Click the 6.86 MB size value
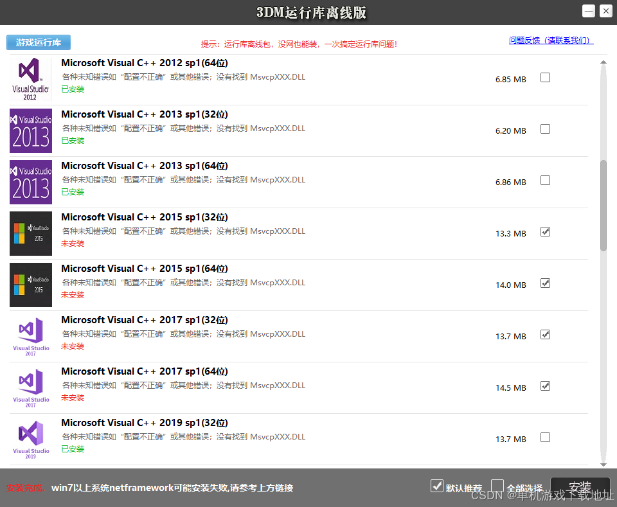 [x=511, y=182]
